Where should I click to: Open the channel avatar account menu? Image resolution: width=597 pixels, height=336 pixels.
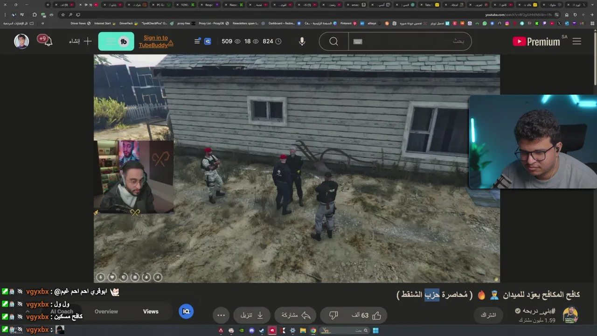(x=21, y=41)
